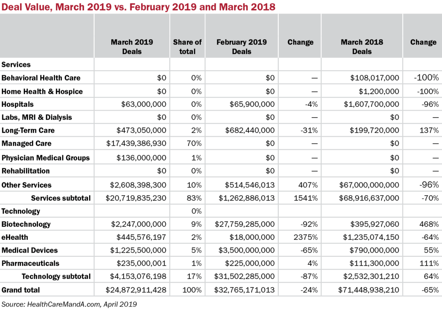Click the 'Home Health & Hospice' row label
This screenshot has height=310, width=442.
42,91
